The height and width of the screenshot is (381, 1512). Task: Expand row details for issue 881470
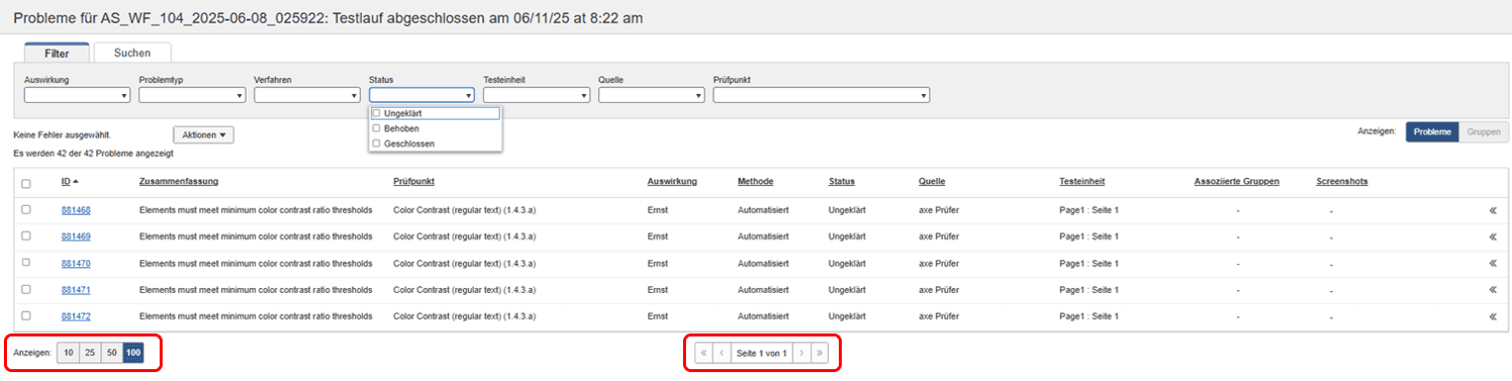(x=1491, y=263)
